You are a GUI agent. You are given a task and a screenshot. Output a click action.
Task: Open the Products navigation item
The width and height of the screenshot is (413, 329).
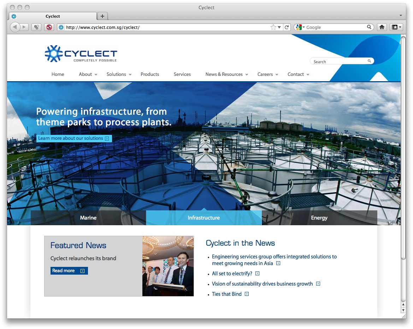tap(150, 74)
